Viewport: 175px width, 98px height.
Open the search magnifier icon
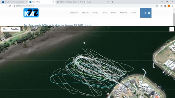click(142, 13)
